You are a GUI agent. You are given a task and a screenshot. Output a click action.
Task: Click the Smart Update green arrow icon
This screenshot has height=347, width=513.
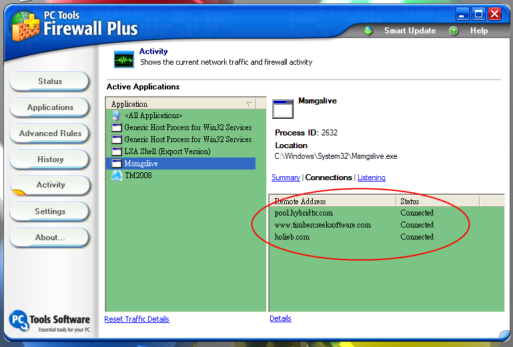click(368, 31)
